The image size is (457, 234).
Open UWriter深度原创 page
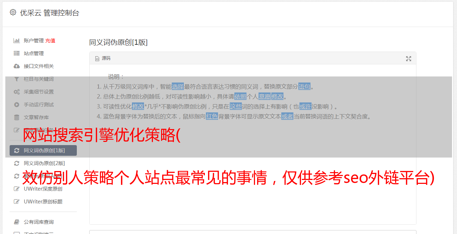pyautogui.click(x=43, y=189)
